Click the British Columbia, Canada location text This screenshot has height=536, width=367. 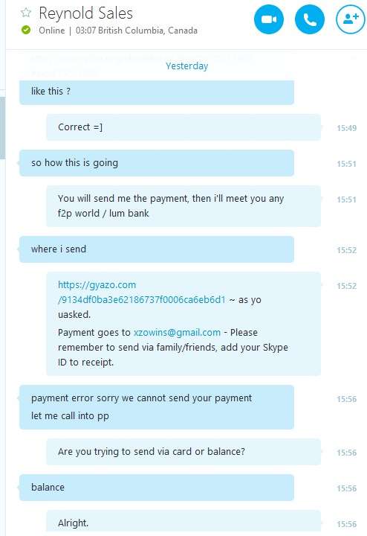point(148,31)
